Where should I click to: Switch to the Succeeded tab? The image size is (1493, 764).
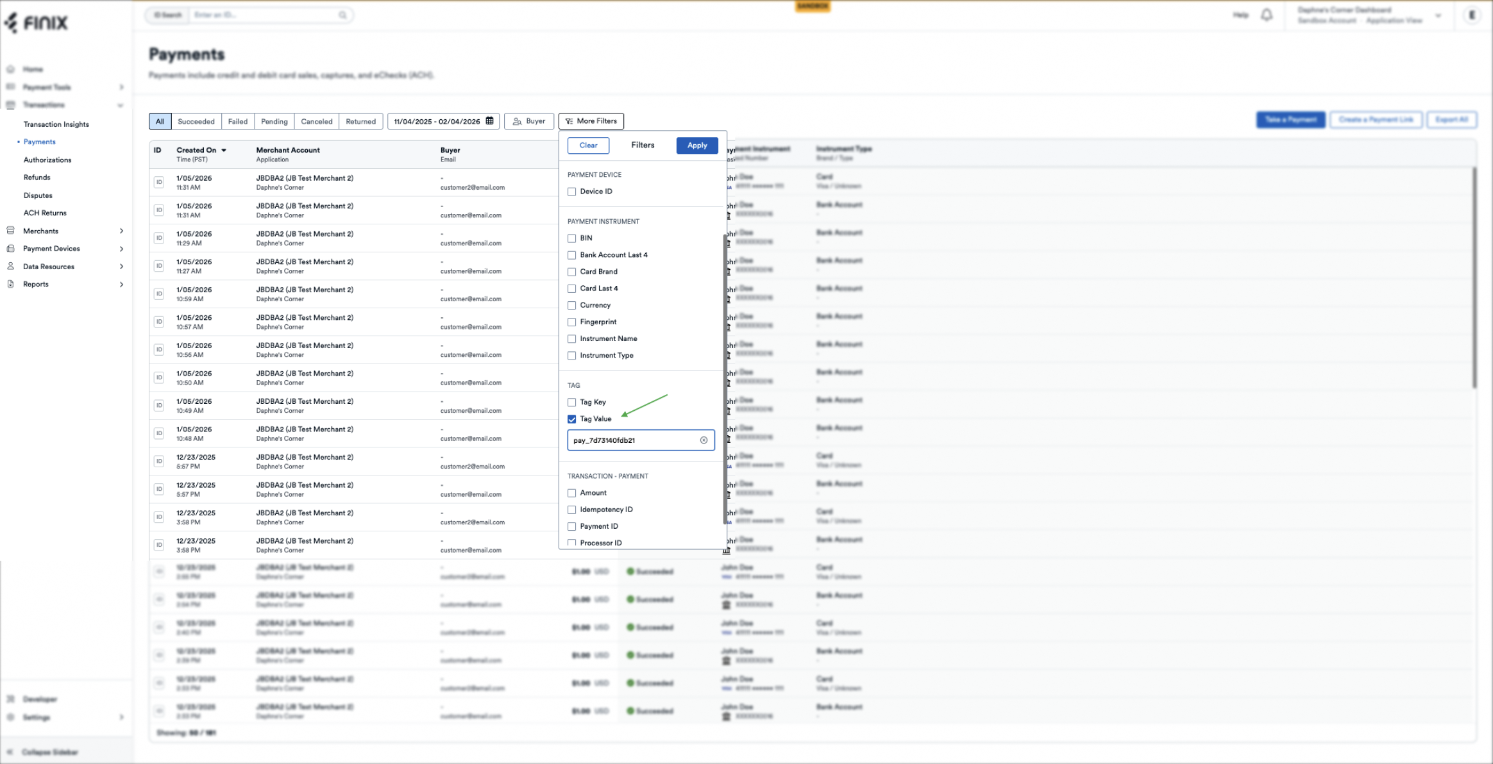click(196, 122)
